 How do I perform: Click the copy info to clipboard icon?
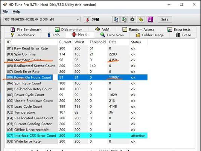[116, 19]
